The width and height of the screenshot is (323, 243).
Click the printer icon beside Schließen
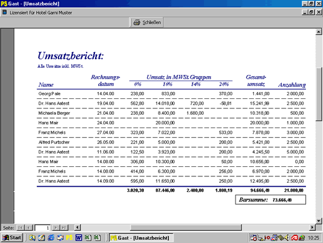137,22
